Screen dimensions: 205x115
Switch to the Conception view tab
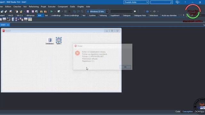(187, 111)
